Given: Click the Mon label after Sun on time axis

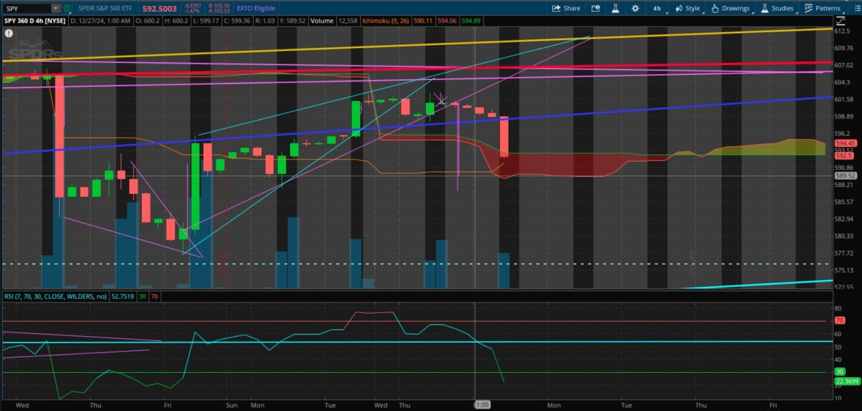Looking at the screenshot, I should point(258,405).
